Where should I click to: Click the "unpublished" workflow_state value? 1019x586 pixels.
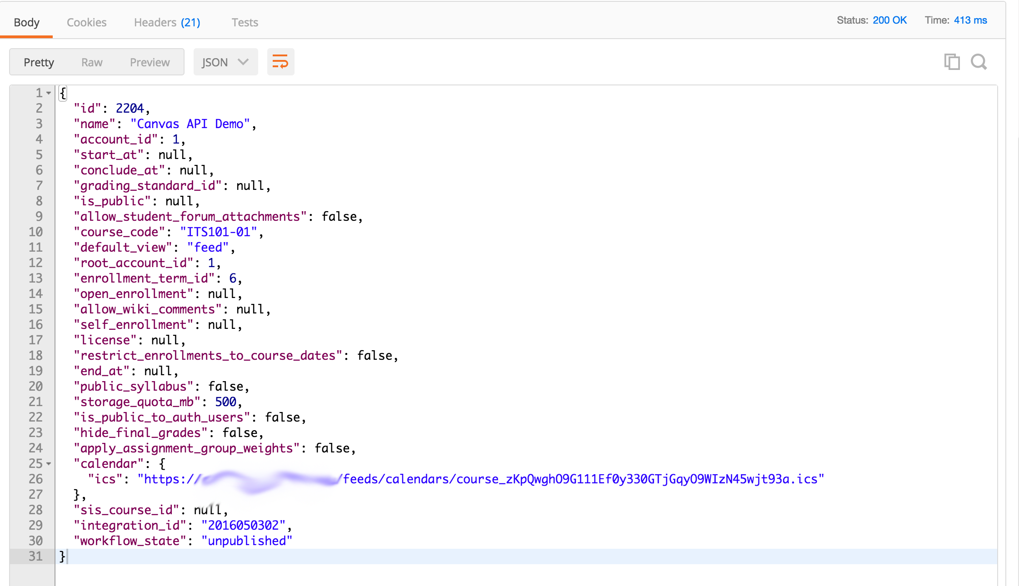247,541
